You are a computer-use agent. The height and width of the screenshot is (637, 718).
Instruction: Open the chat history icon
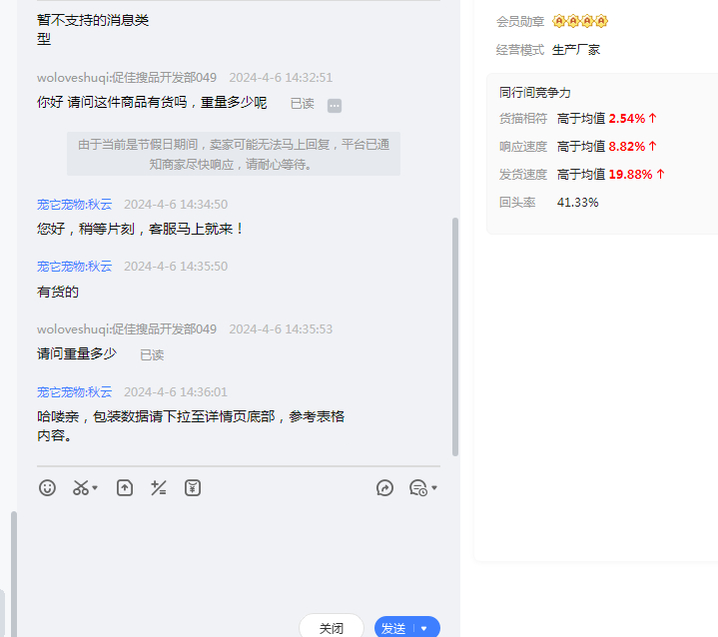click(417, 488)
